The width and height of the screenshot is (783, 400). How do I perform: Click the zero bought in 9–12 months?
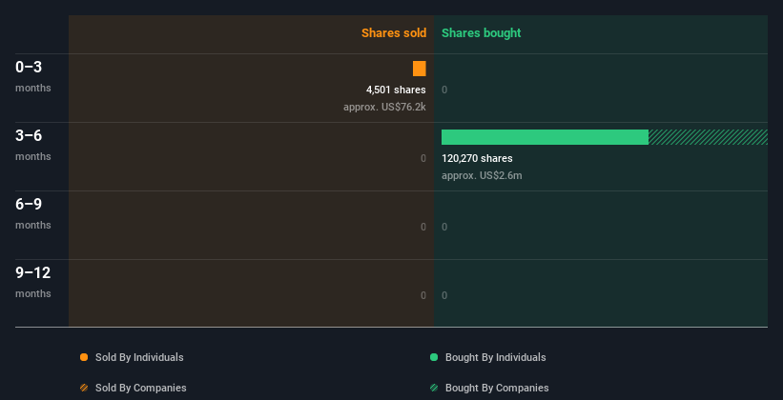[444, 295]
